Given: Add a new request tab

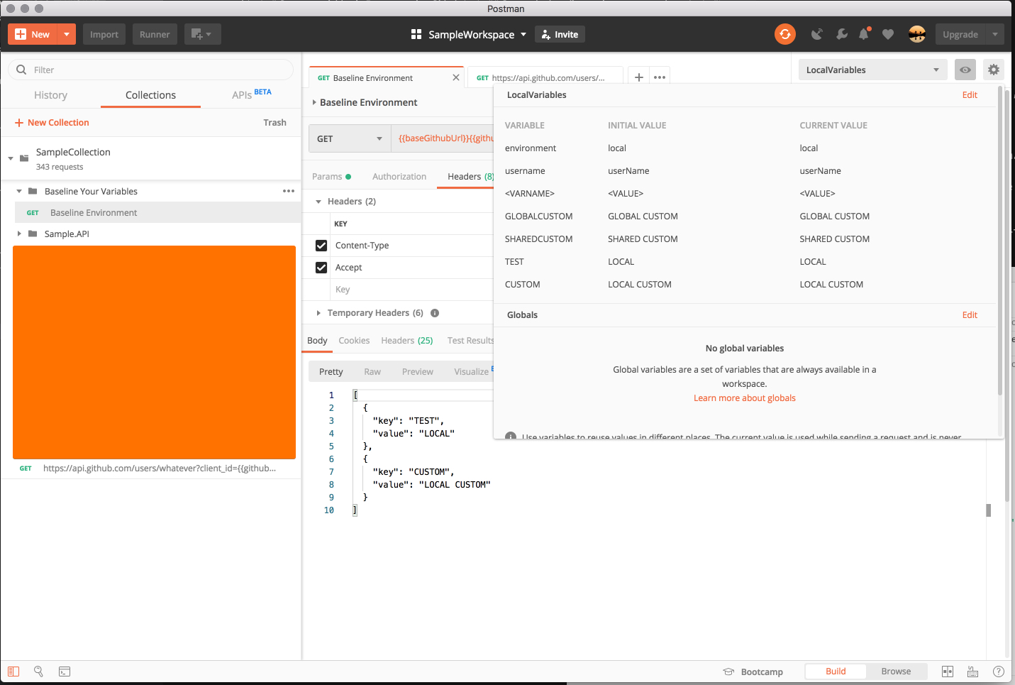Looking at the screenshot, I should point(639,77).
